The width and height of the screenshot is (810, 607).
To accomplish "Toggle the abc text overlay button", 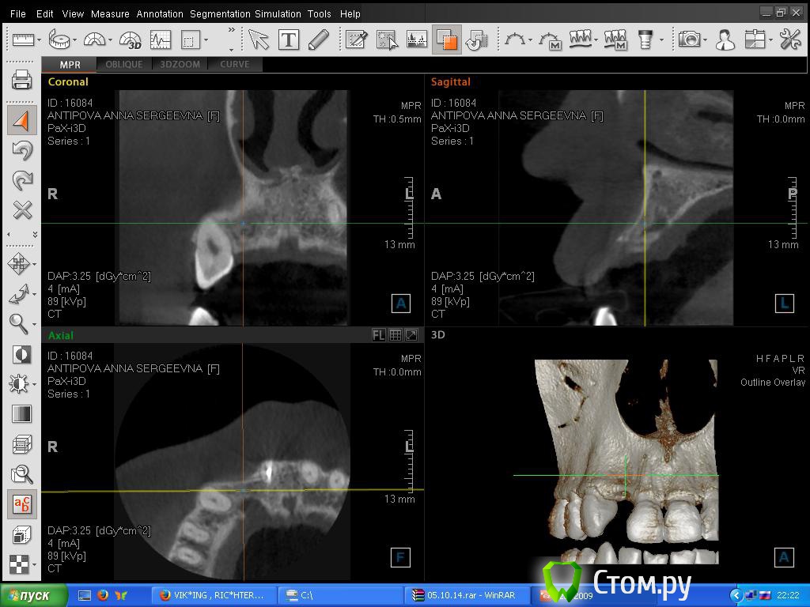I will coord(22,504).
